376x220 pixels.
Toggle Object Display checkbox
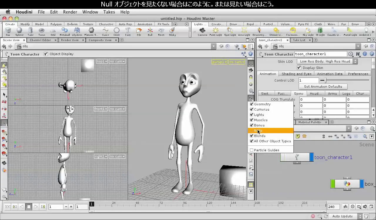pyautogui.click(x=46, y=54)
